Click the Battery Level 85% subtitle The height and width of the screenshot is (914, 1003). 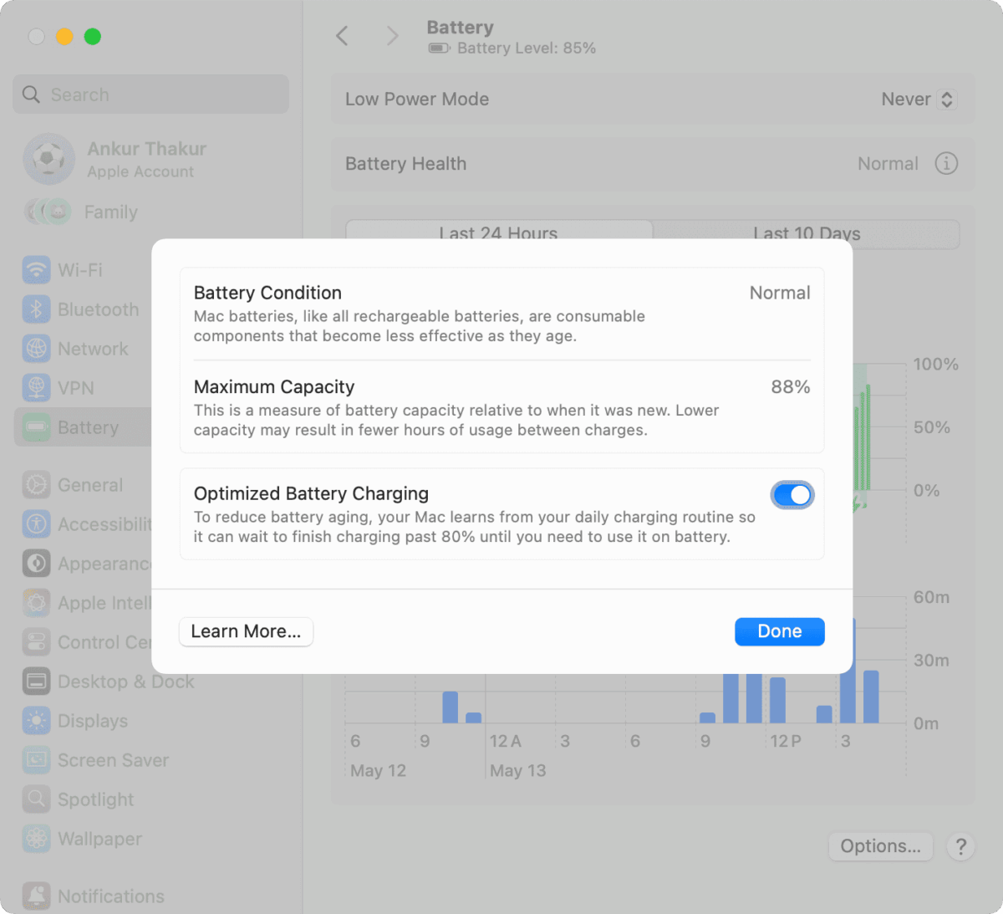527,49
